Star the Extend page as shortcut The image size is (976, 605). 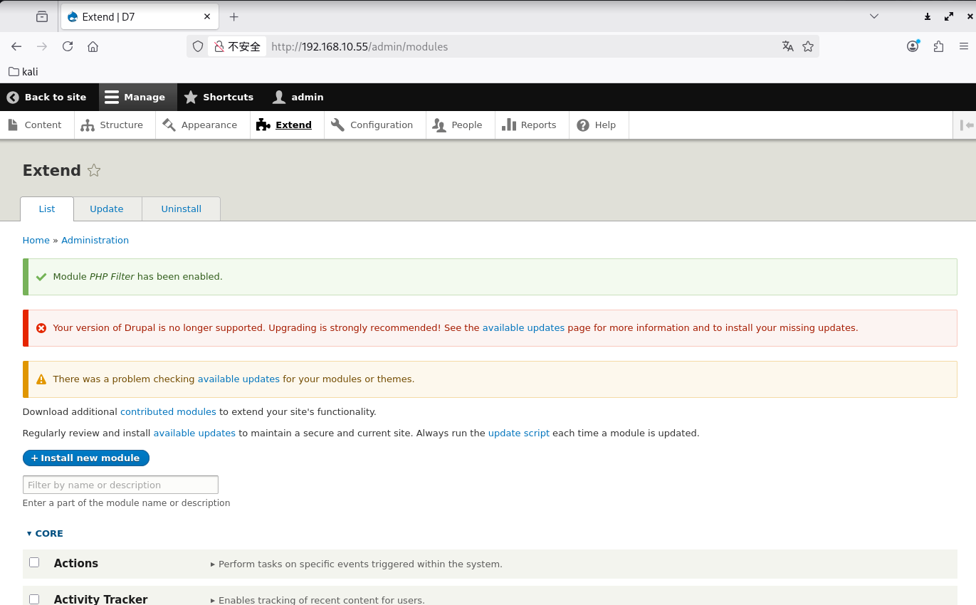click(x=94, y=171)
